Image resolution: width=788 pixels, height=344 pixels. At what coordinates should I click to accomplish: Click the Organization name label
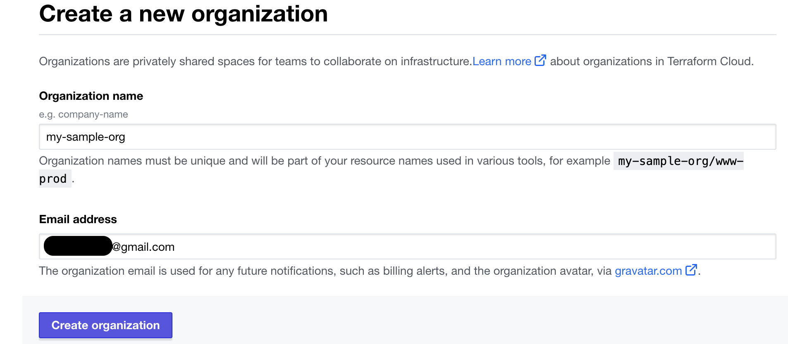[91, 96]
